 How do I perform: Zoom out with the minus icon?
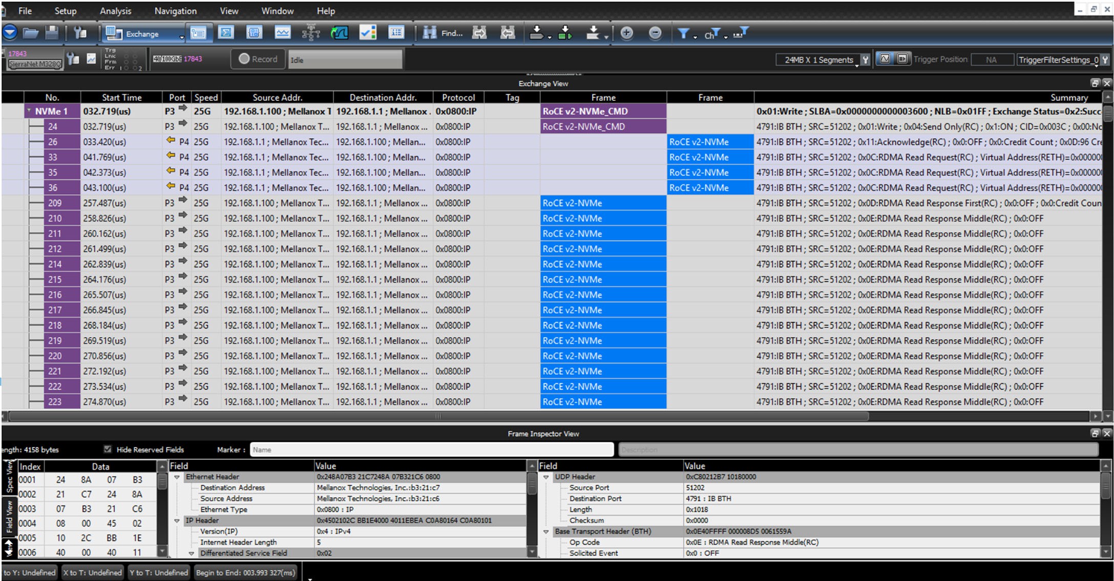[x=655, y=33]
